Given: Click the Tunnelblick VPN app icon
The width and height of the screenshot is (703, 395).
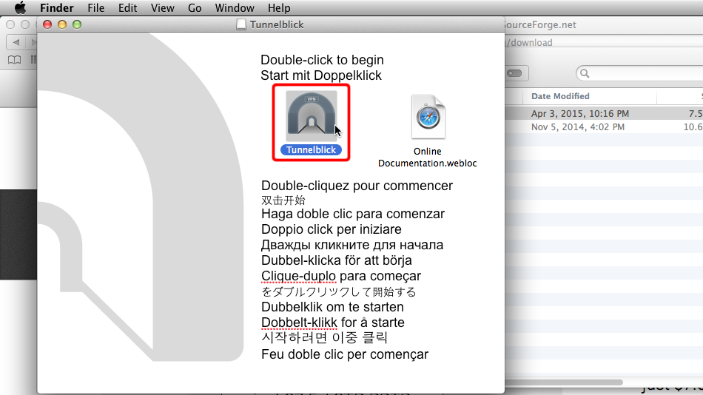Looking at the screenshot, I should click(x=312, y=115).
